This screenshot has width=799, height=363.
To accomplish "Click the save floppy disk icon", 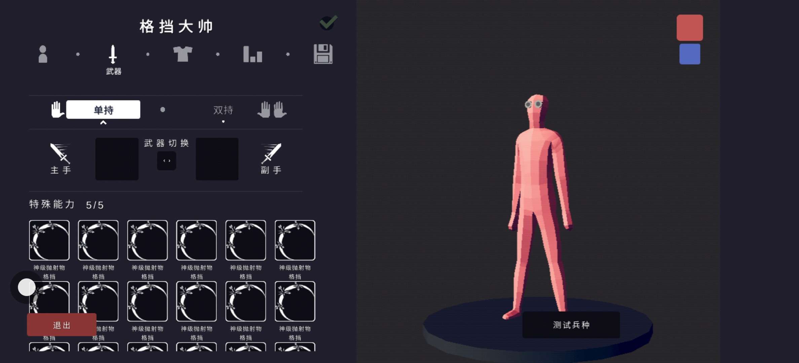I will pyautogui.click(x=323, y=54).
